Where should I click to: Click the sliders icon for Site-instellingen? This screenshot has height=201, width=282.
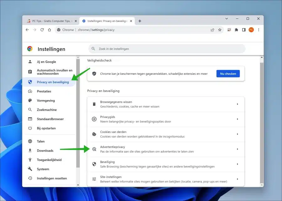[x=94, y=179]
